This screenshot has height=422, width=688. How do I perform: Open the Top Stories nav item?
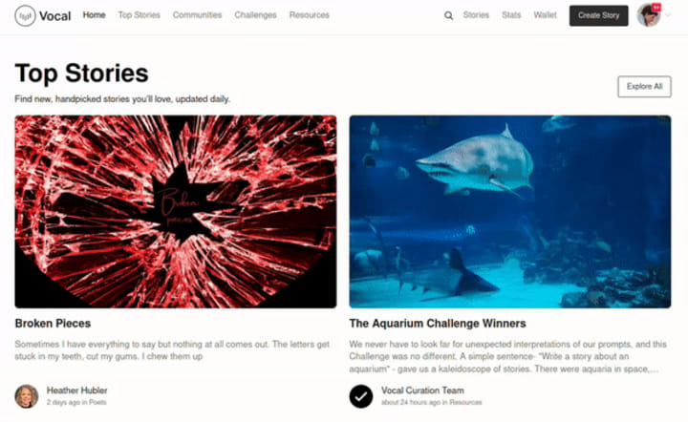click(x=140, y=15)
